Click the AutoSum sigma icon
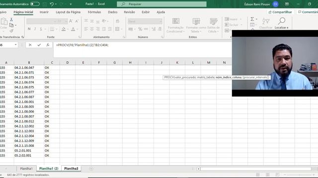This screenshot has width=318, height=178. pos(252,19)
